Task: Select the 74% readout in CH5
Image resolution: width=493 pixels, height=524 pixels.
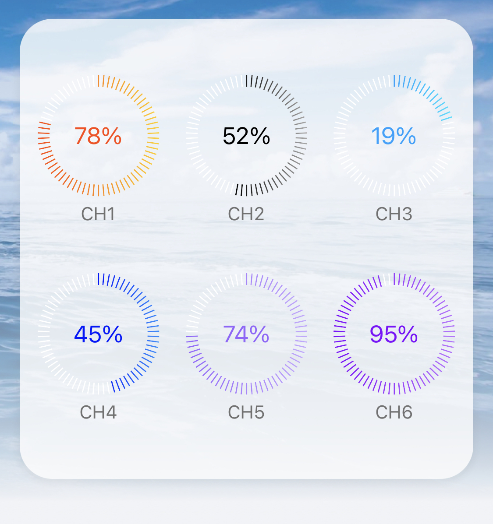Action: pos(246,334)
